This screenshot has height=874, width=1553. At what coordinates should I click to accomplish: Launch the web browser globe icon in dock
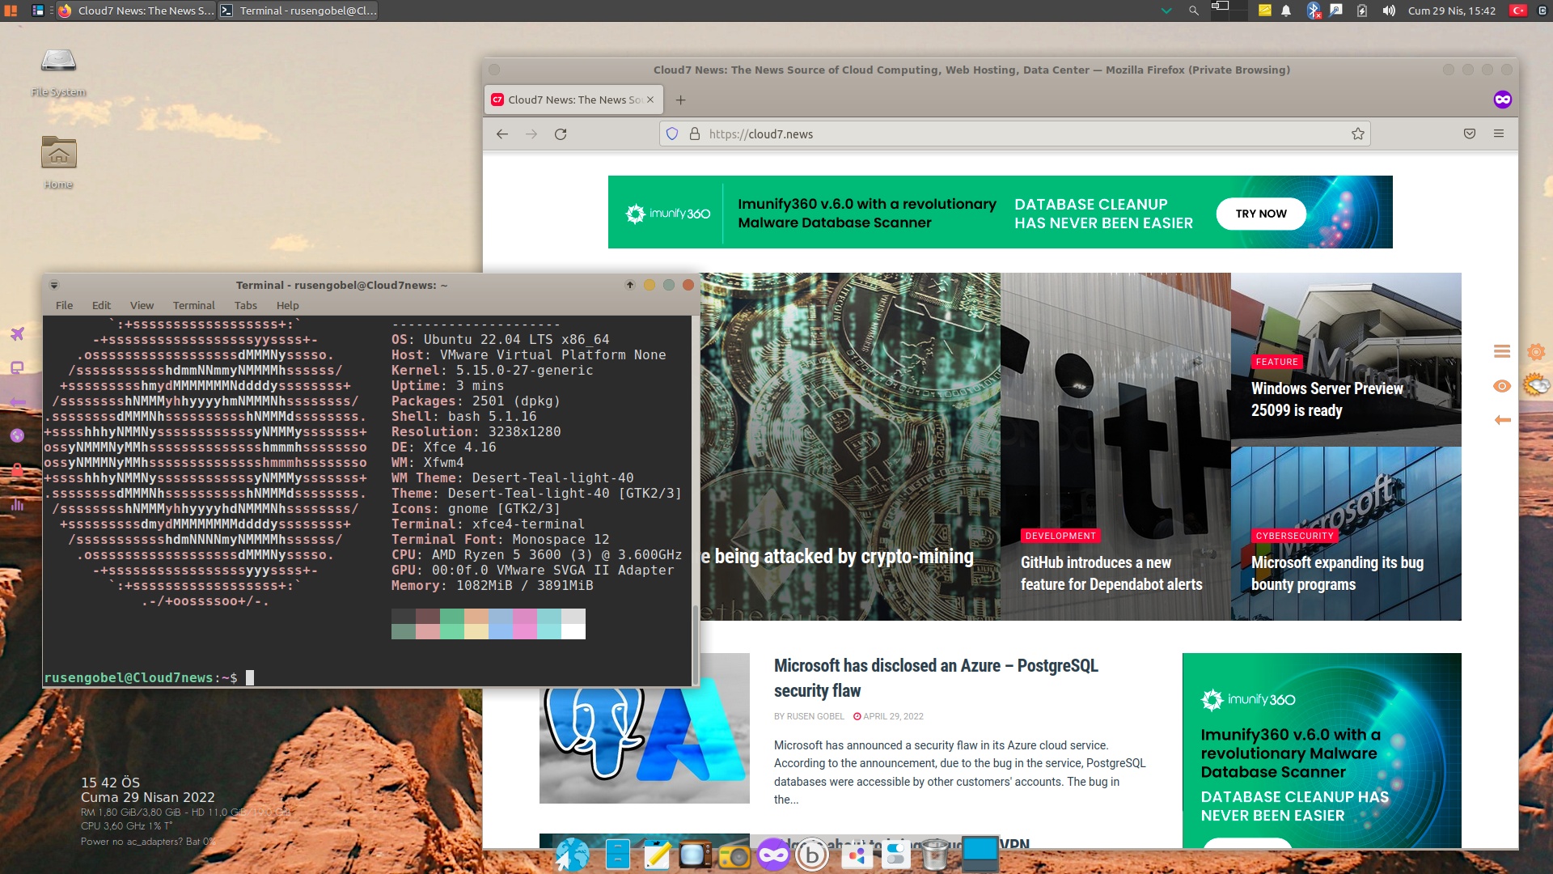[x=572, y=855]
